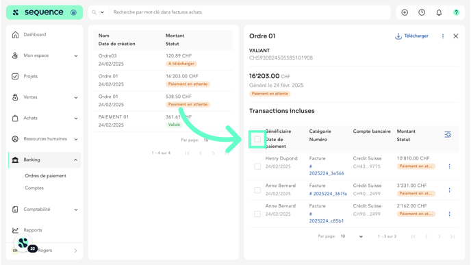Go to previous page of transactions
The width and height of the screenshot is (471, 265).
[427, 237]
